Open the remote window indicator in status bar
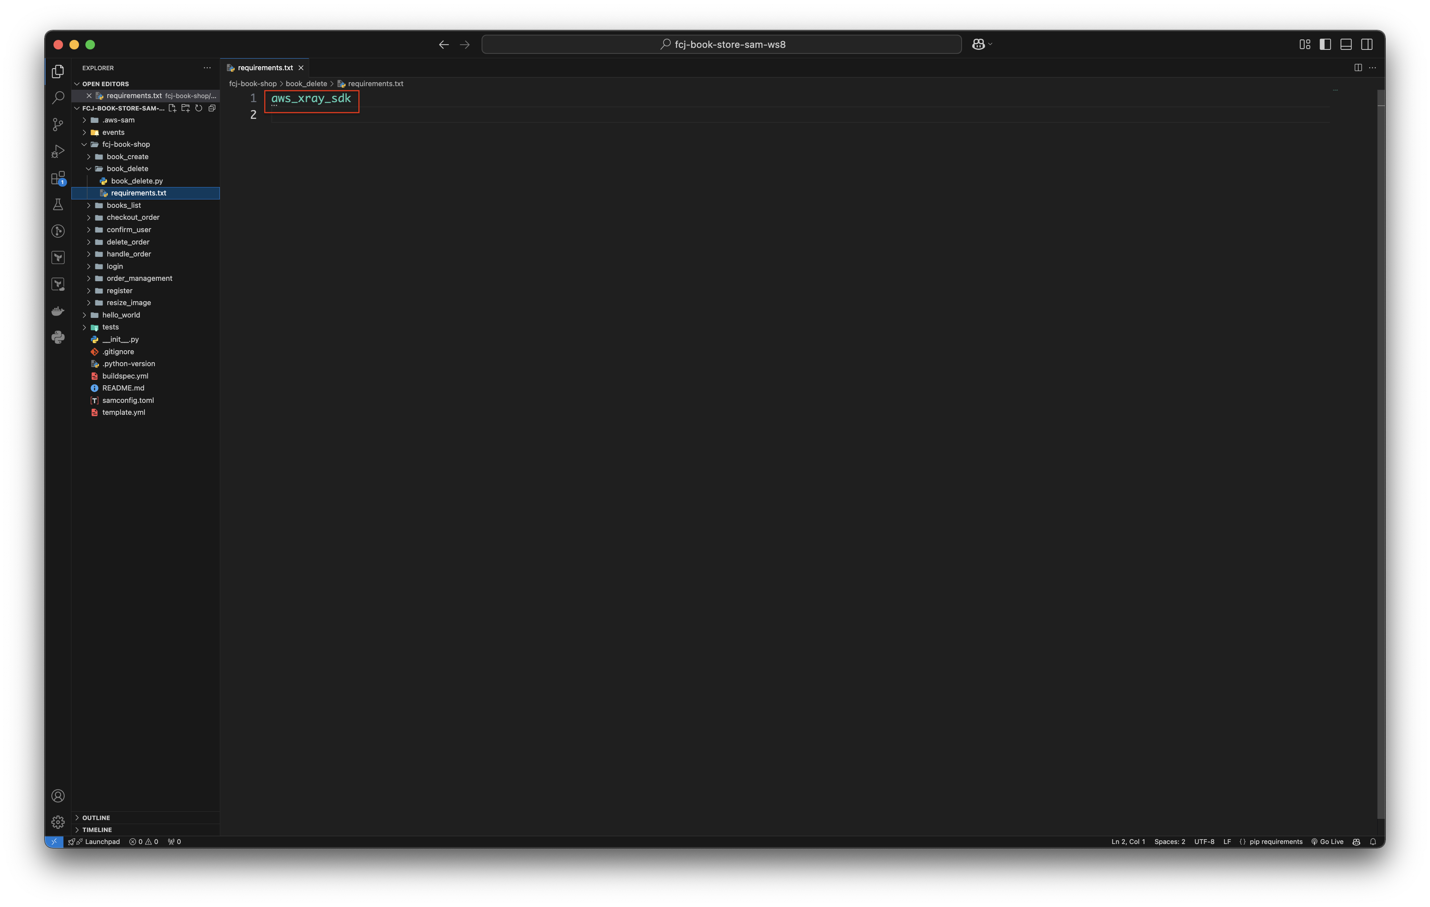This screenshot has height=907, width=1430. [54, 842]
